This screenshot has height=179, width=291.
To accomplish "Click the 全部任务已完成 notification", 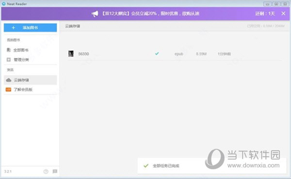I will coord(211,166).
